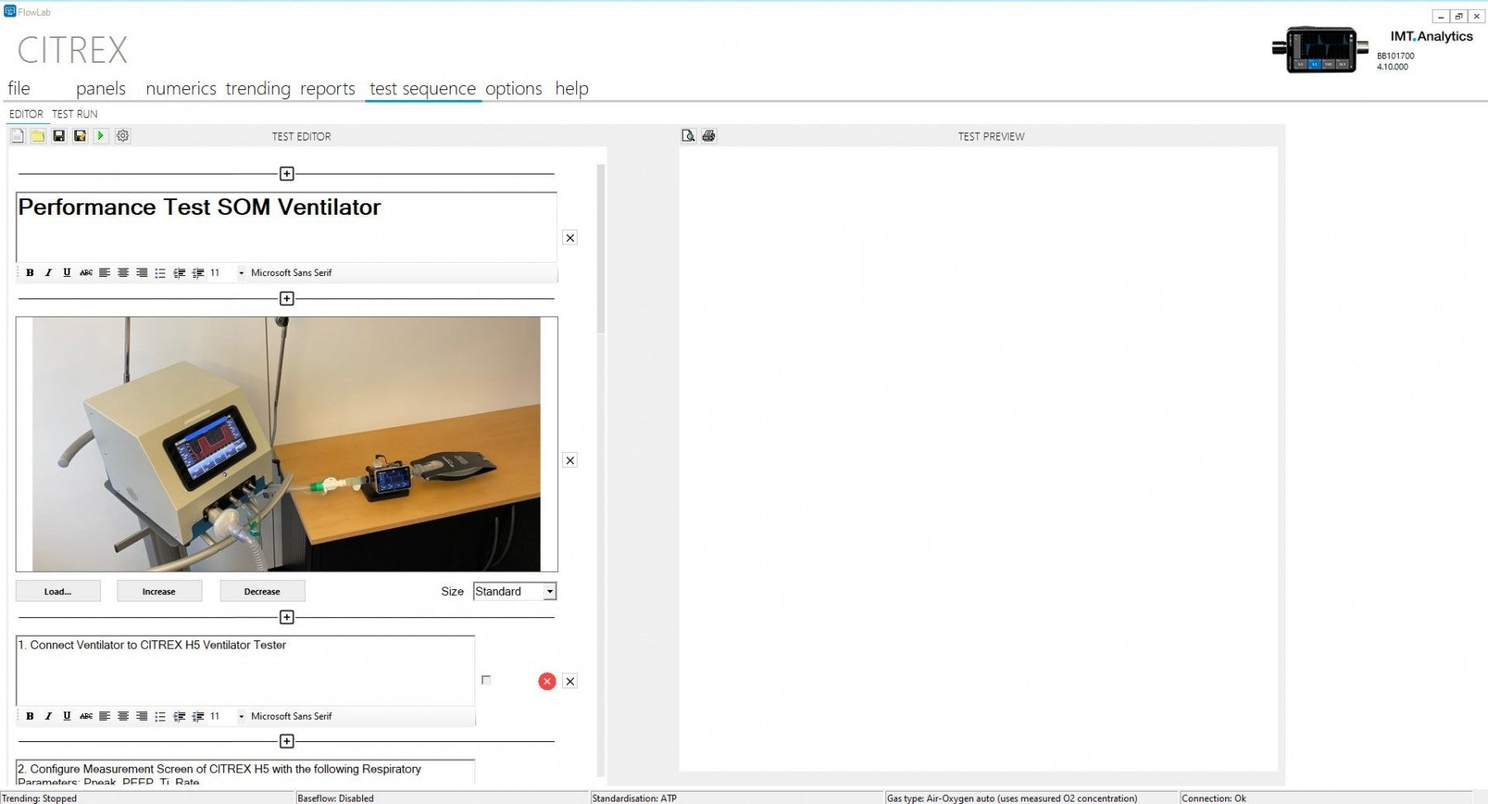Save the test using the floppy disk icon
This screenshot has height=804, width=1488.
point(58,136)
